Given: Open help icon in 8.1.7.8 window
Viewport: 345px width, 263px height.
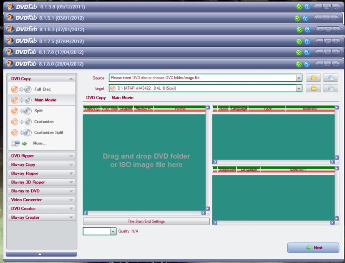Looking at the screenshot, I should 307,52.
